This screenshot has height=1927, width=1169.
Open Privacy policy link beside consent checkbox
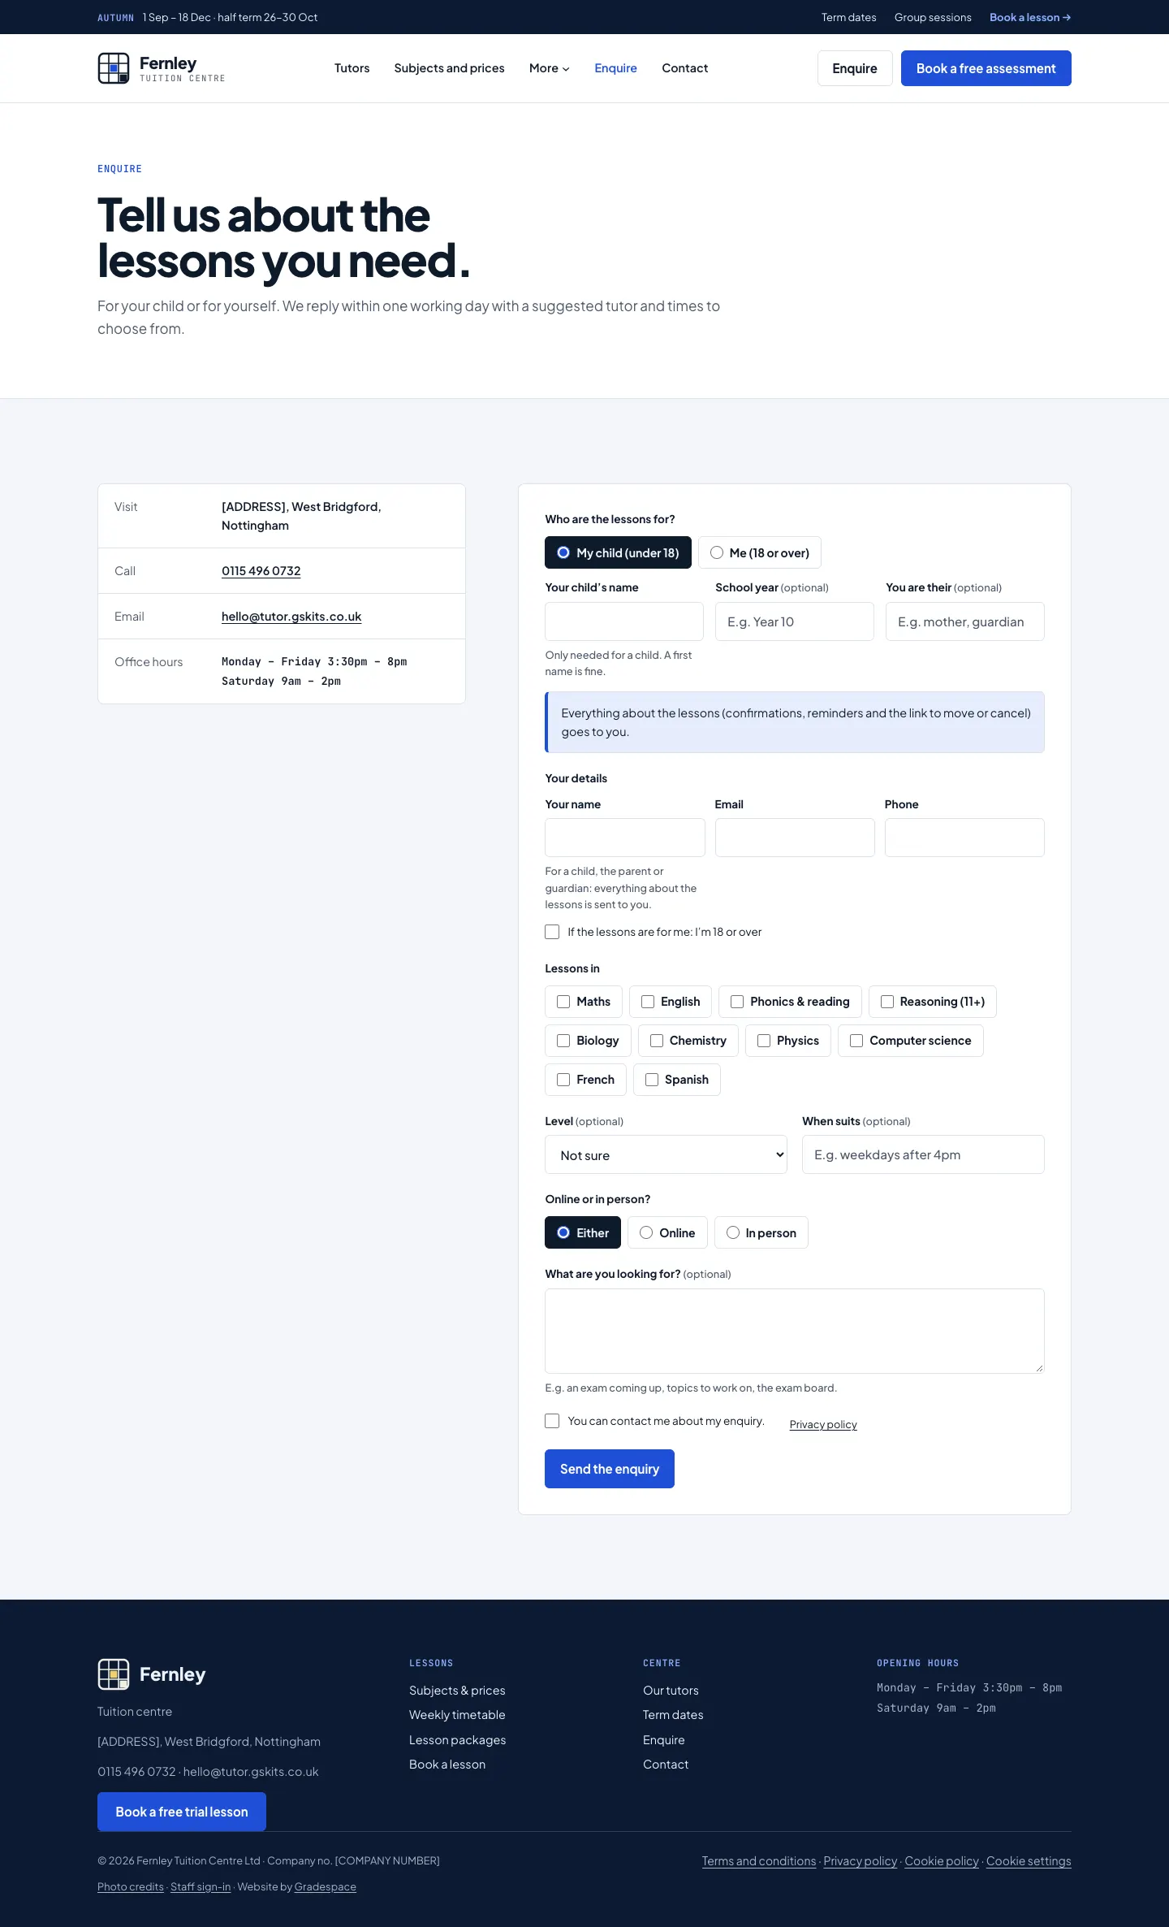click(x=823, y=1424)
